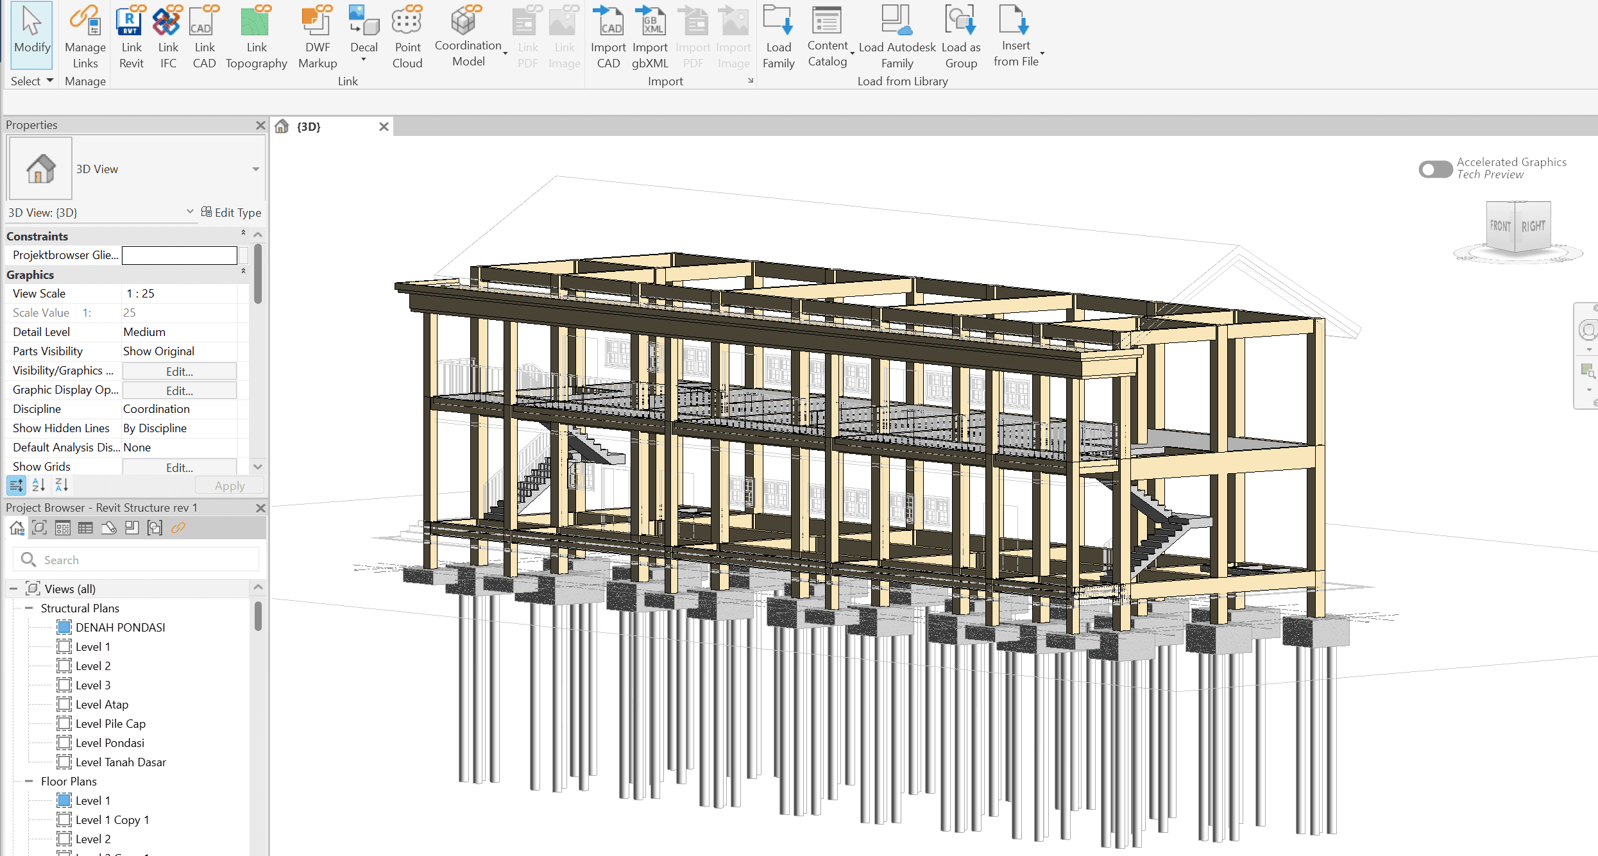The image size is (1598, 856).
Task: Click Edit Type button in Properties
Action: pyautogui.click(x=231, y=212)
